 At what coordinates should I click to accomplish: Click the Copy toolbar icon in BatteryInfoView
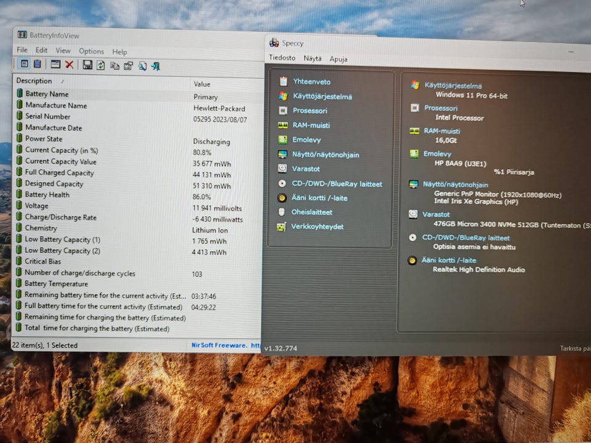(x=115, y=65)
